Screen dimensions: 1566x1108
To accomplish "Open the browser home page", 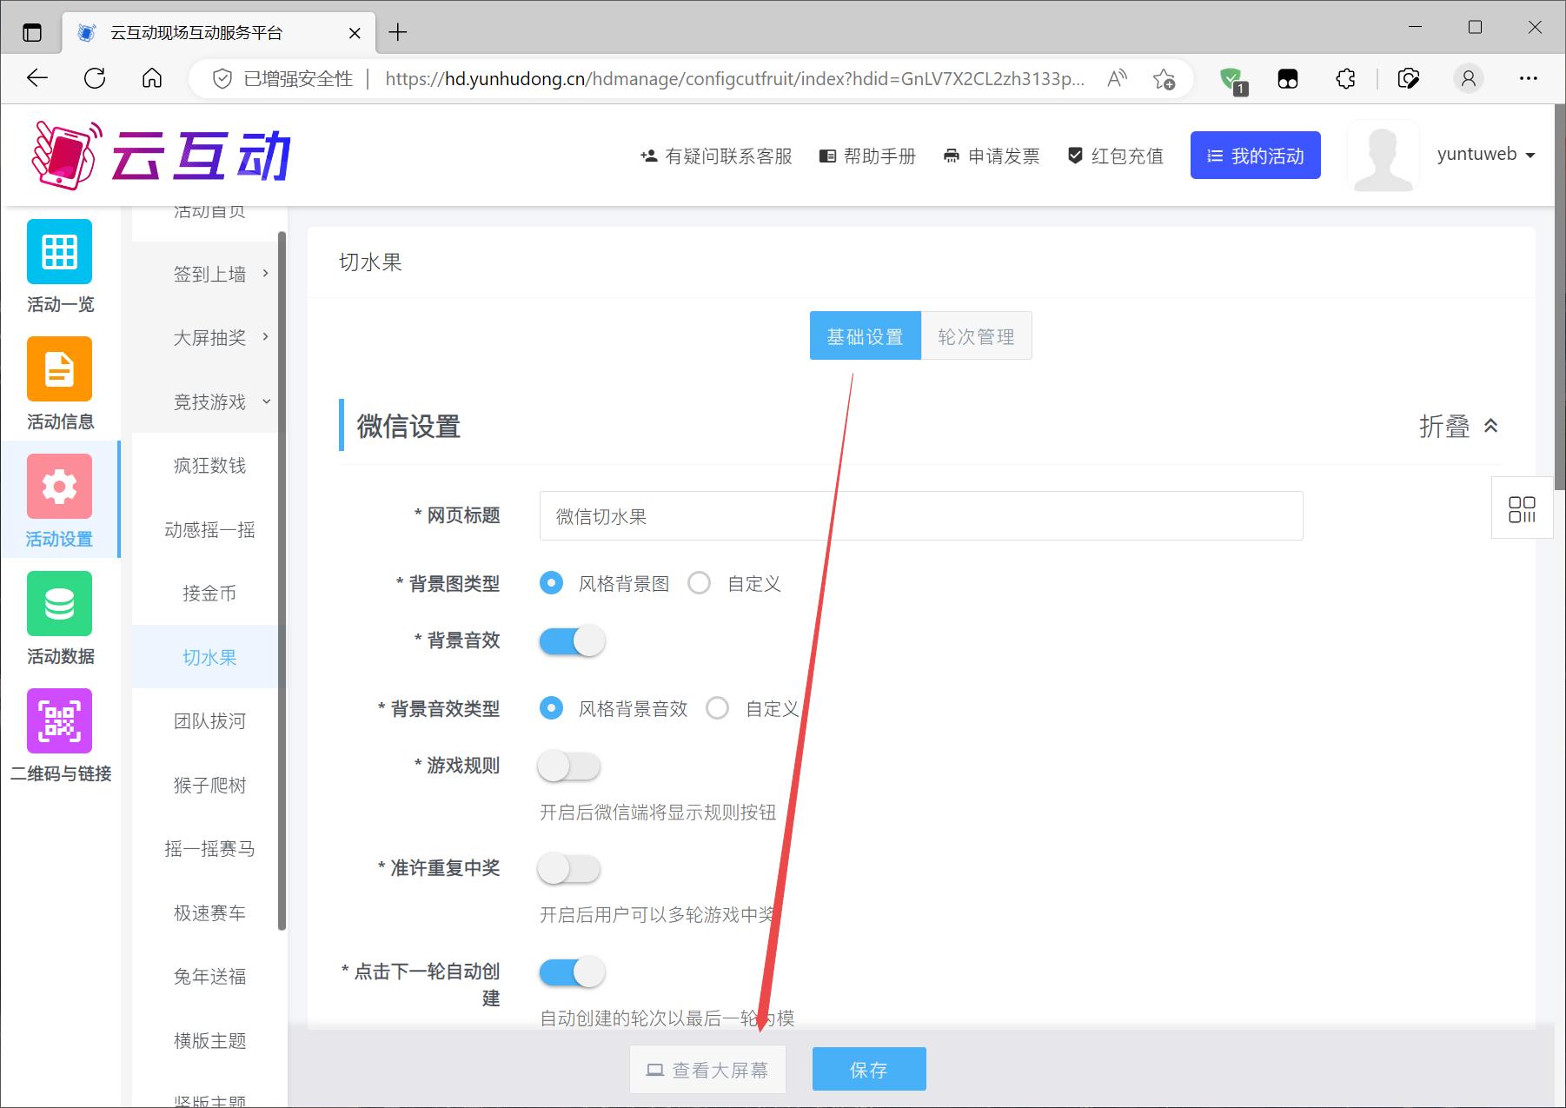I will click(x=152, y=78).
